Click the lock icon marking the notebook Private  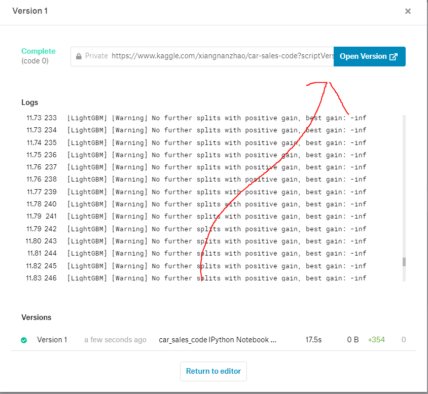[x=80, y=56]
